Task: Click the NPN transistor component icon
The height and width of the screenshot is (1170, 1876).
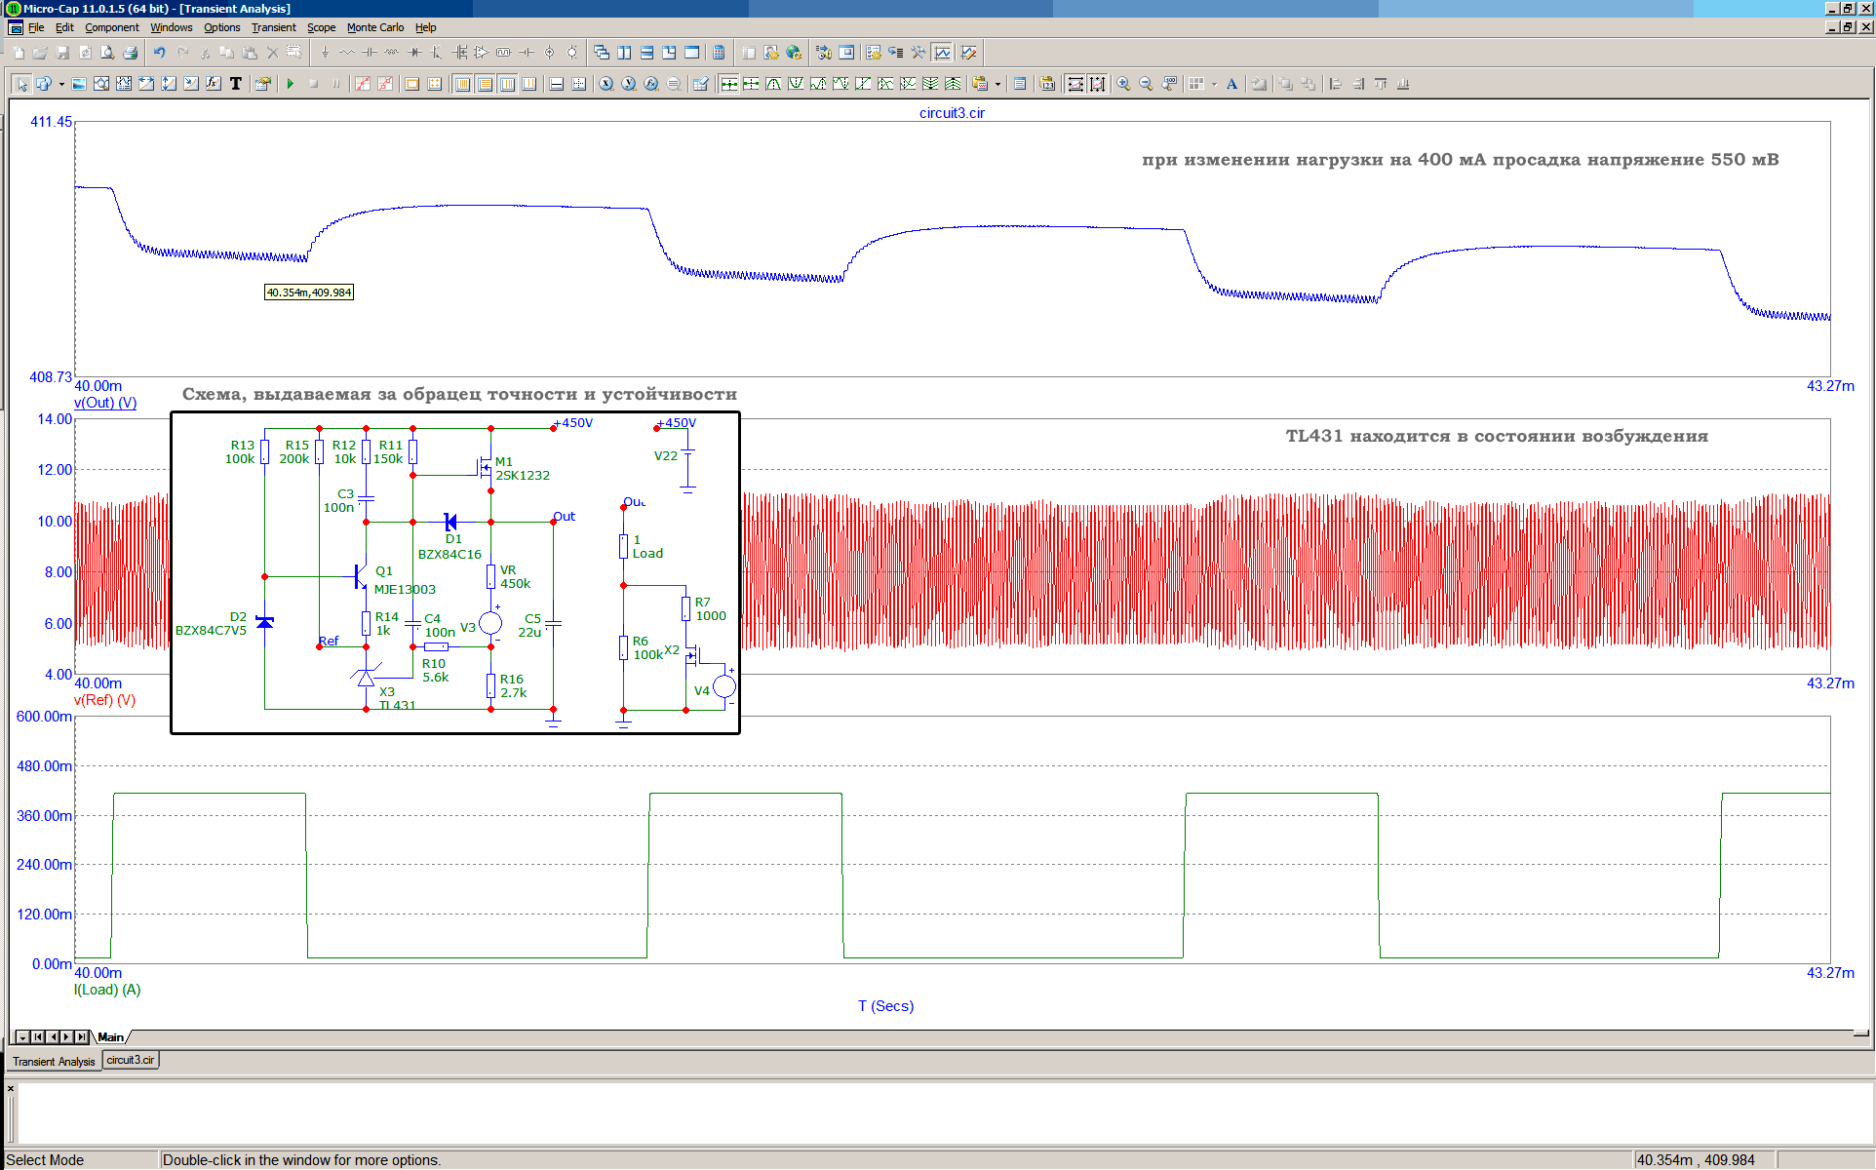Action: [x=437, y=53]
